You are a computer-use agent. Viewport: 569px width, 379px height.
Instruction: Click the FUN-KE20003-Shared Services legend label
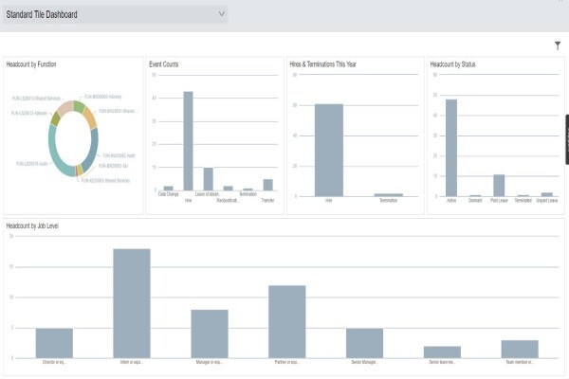(x=105, y=181)
